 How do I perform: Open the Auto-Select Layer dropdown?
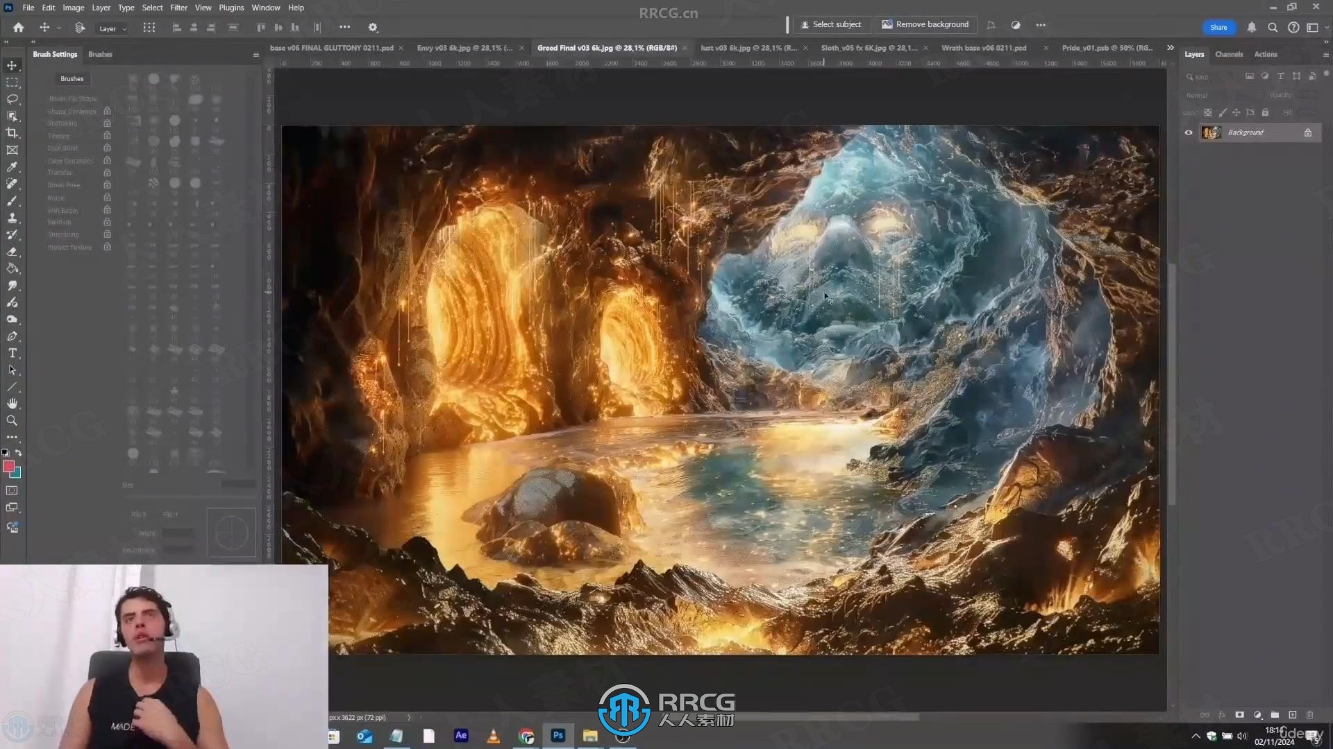(x=113, y=28)
